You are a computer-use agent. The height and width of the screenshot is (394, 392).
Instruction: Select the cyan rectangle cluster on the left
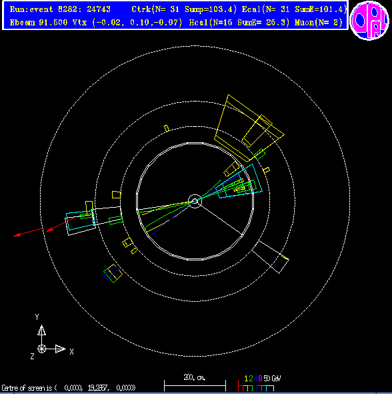tap(80, 220)
